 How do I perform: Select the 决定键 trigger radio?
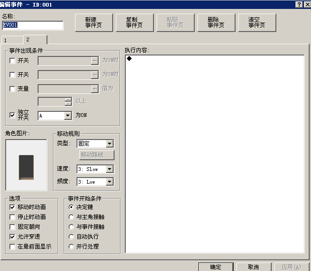71,207
